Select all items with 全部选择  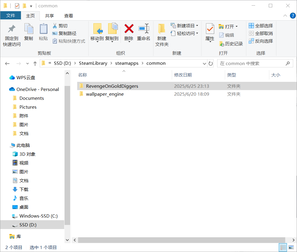pyautogui.click(x=260, y=26)
